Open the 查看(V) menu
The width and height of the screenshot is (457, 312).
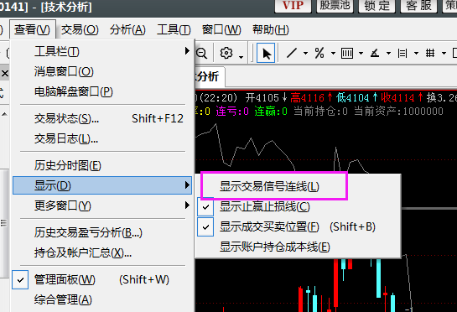33,29
